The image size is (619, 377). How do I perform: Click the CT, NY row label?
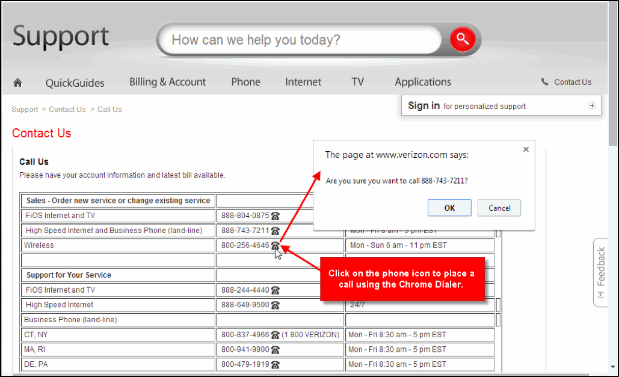[x=36, y=335]
